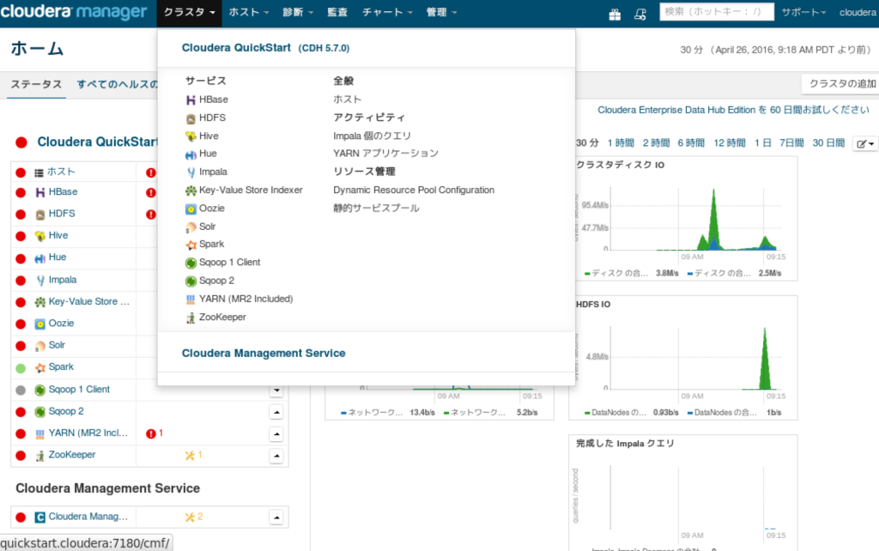
Task: Select the ステータス tab
Action: [36, 85]
